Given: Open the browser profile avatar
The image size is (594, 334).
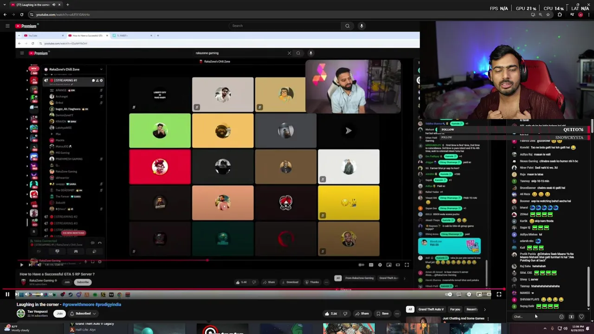Looking at the screenshot, I should (581, 14).
